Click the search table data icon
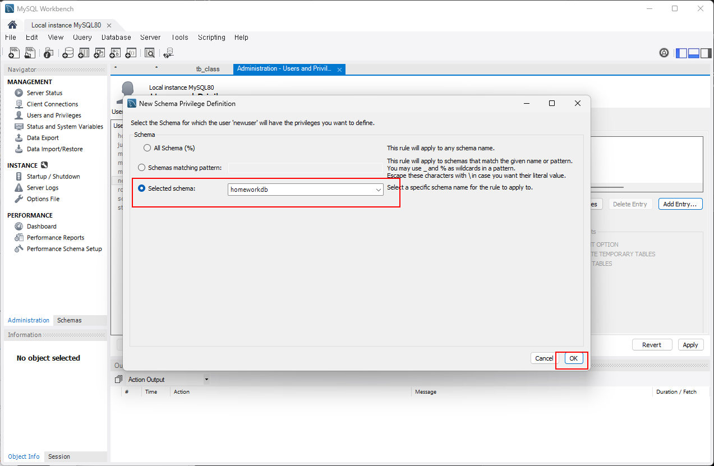Image resolution: width=714 pixels, height=466 pixels. tap(149, 53)
